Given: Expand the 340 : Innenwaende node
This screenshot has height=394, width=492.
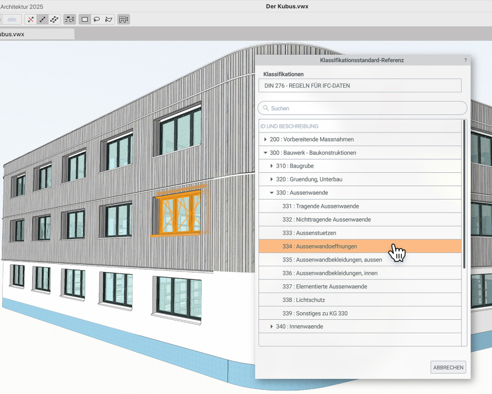Looking at the screenshot, I should [x=272, y=327].
